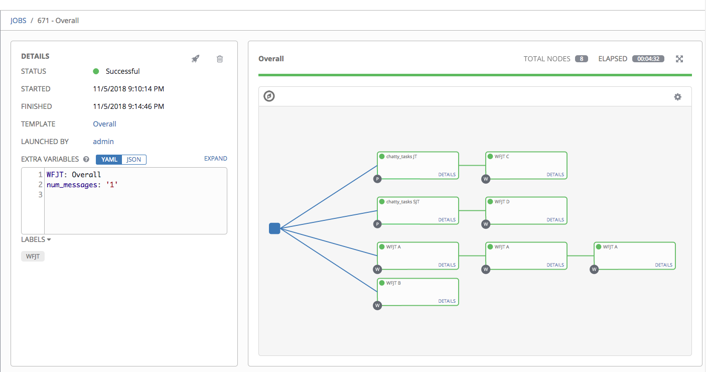706x372 pixels.
Task: Switch extra variables to YAML
Action: (109, 160)
